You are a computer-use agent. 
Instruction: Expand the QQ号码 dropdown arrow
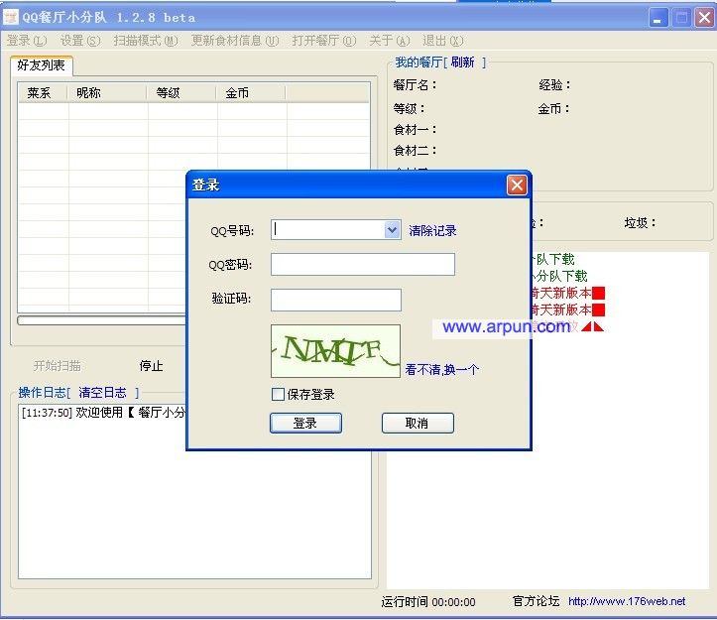pyautogui.click(x=392, y=230)
